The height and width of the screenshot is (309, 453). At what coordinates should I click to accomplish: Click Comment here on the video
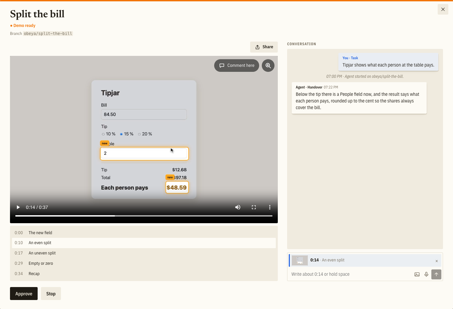tap(236, 66)
